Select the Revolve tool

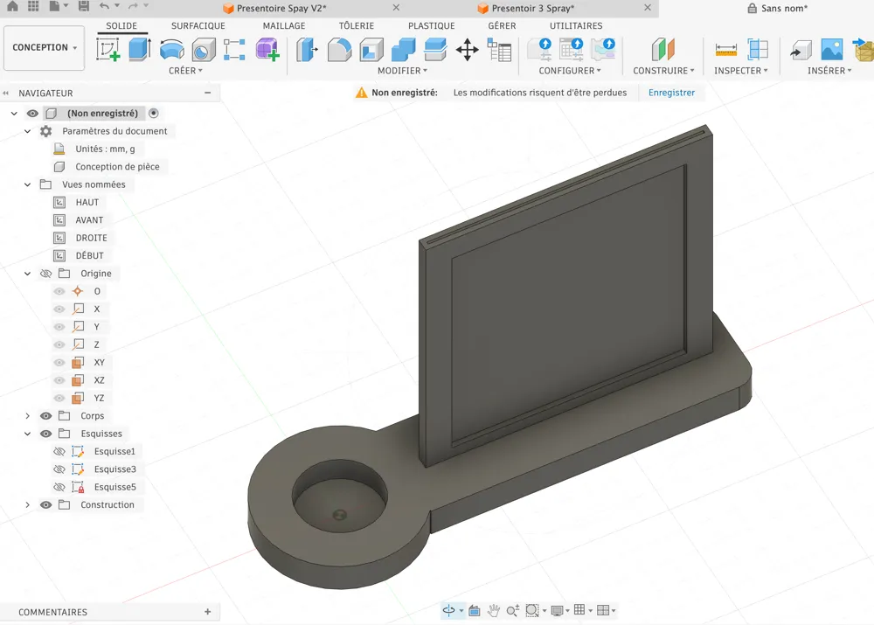[x=171, y=50]
